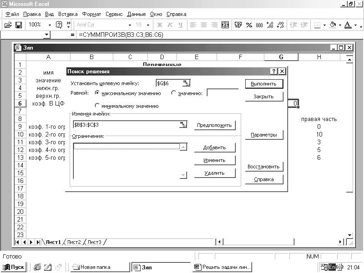Open Font Color dropdown arrow
Image resolution: width=364 pixels, height=273 pixels.
(355, 25)
